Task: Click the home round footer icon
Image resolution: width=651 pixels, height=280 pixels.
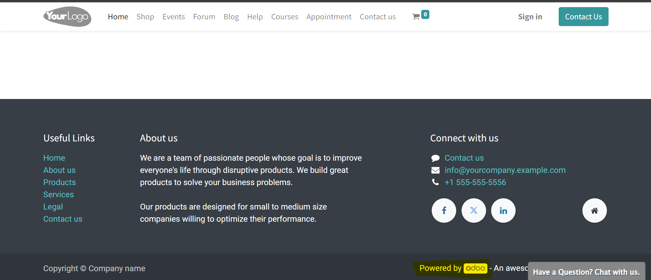Action: (594, 211)
